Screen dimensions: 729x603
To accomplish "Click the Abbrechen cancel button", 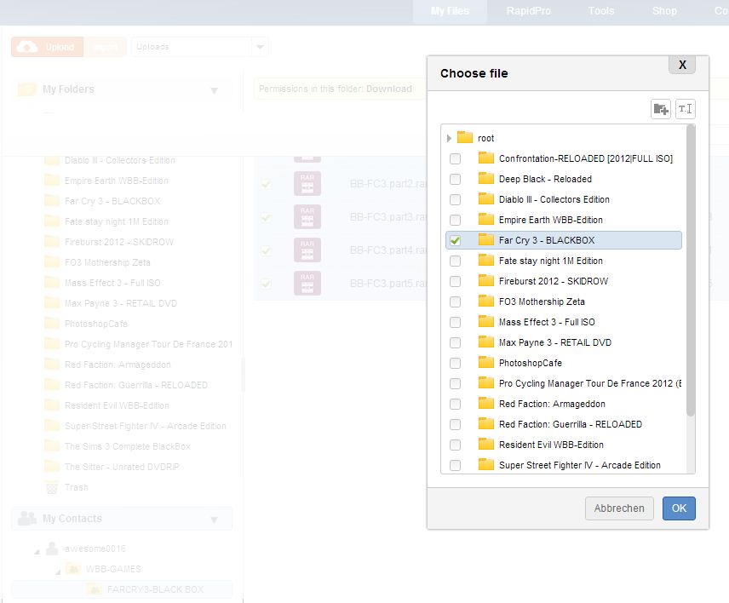I will 619,508.
